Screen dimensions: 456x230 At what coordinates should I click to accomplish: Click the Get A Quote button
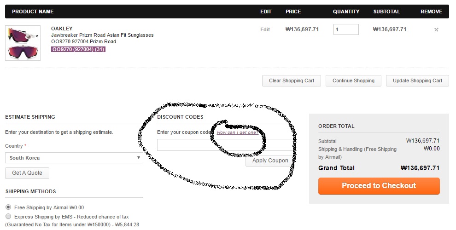(27, 173)
